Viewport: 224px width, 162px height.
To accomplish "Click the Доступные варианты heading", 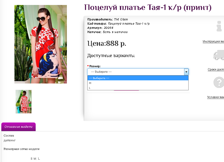I will click(x=111, y=55).
